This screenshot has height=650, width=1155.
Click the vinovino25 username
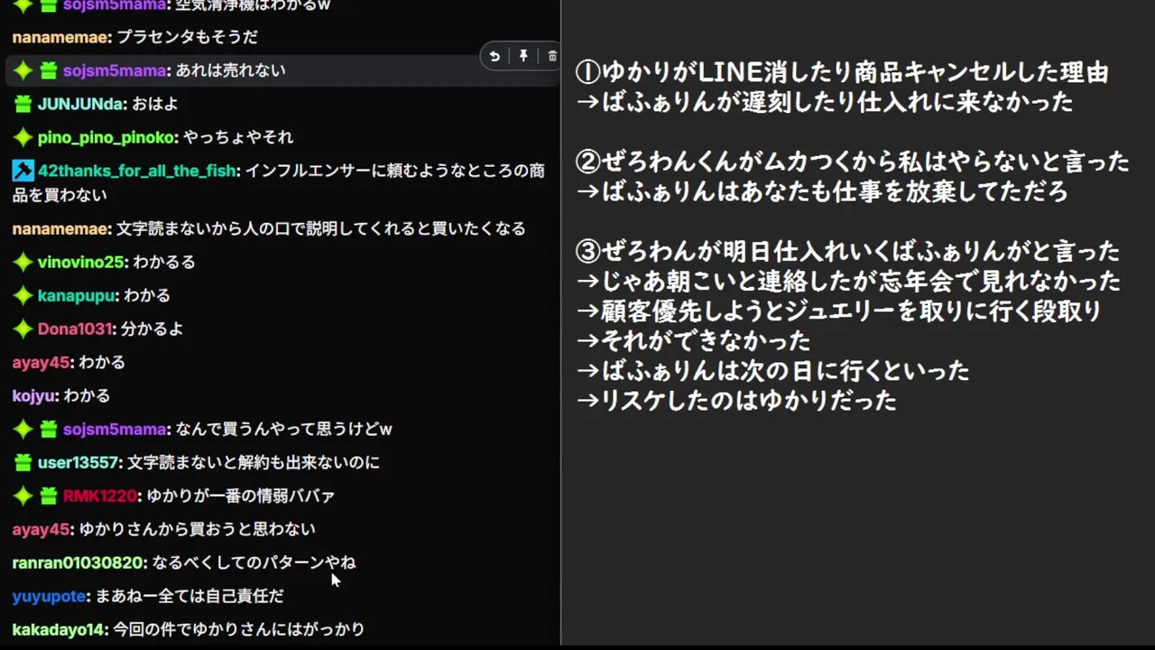(80, 262)
